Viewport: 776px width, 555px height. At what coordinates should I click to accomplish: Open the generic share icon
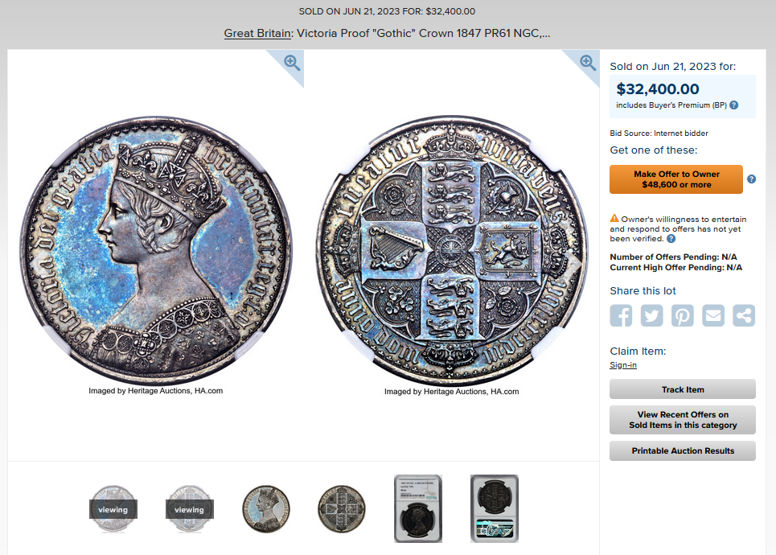(x=744, y=315)
